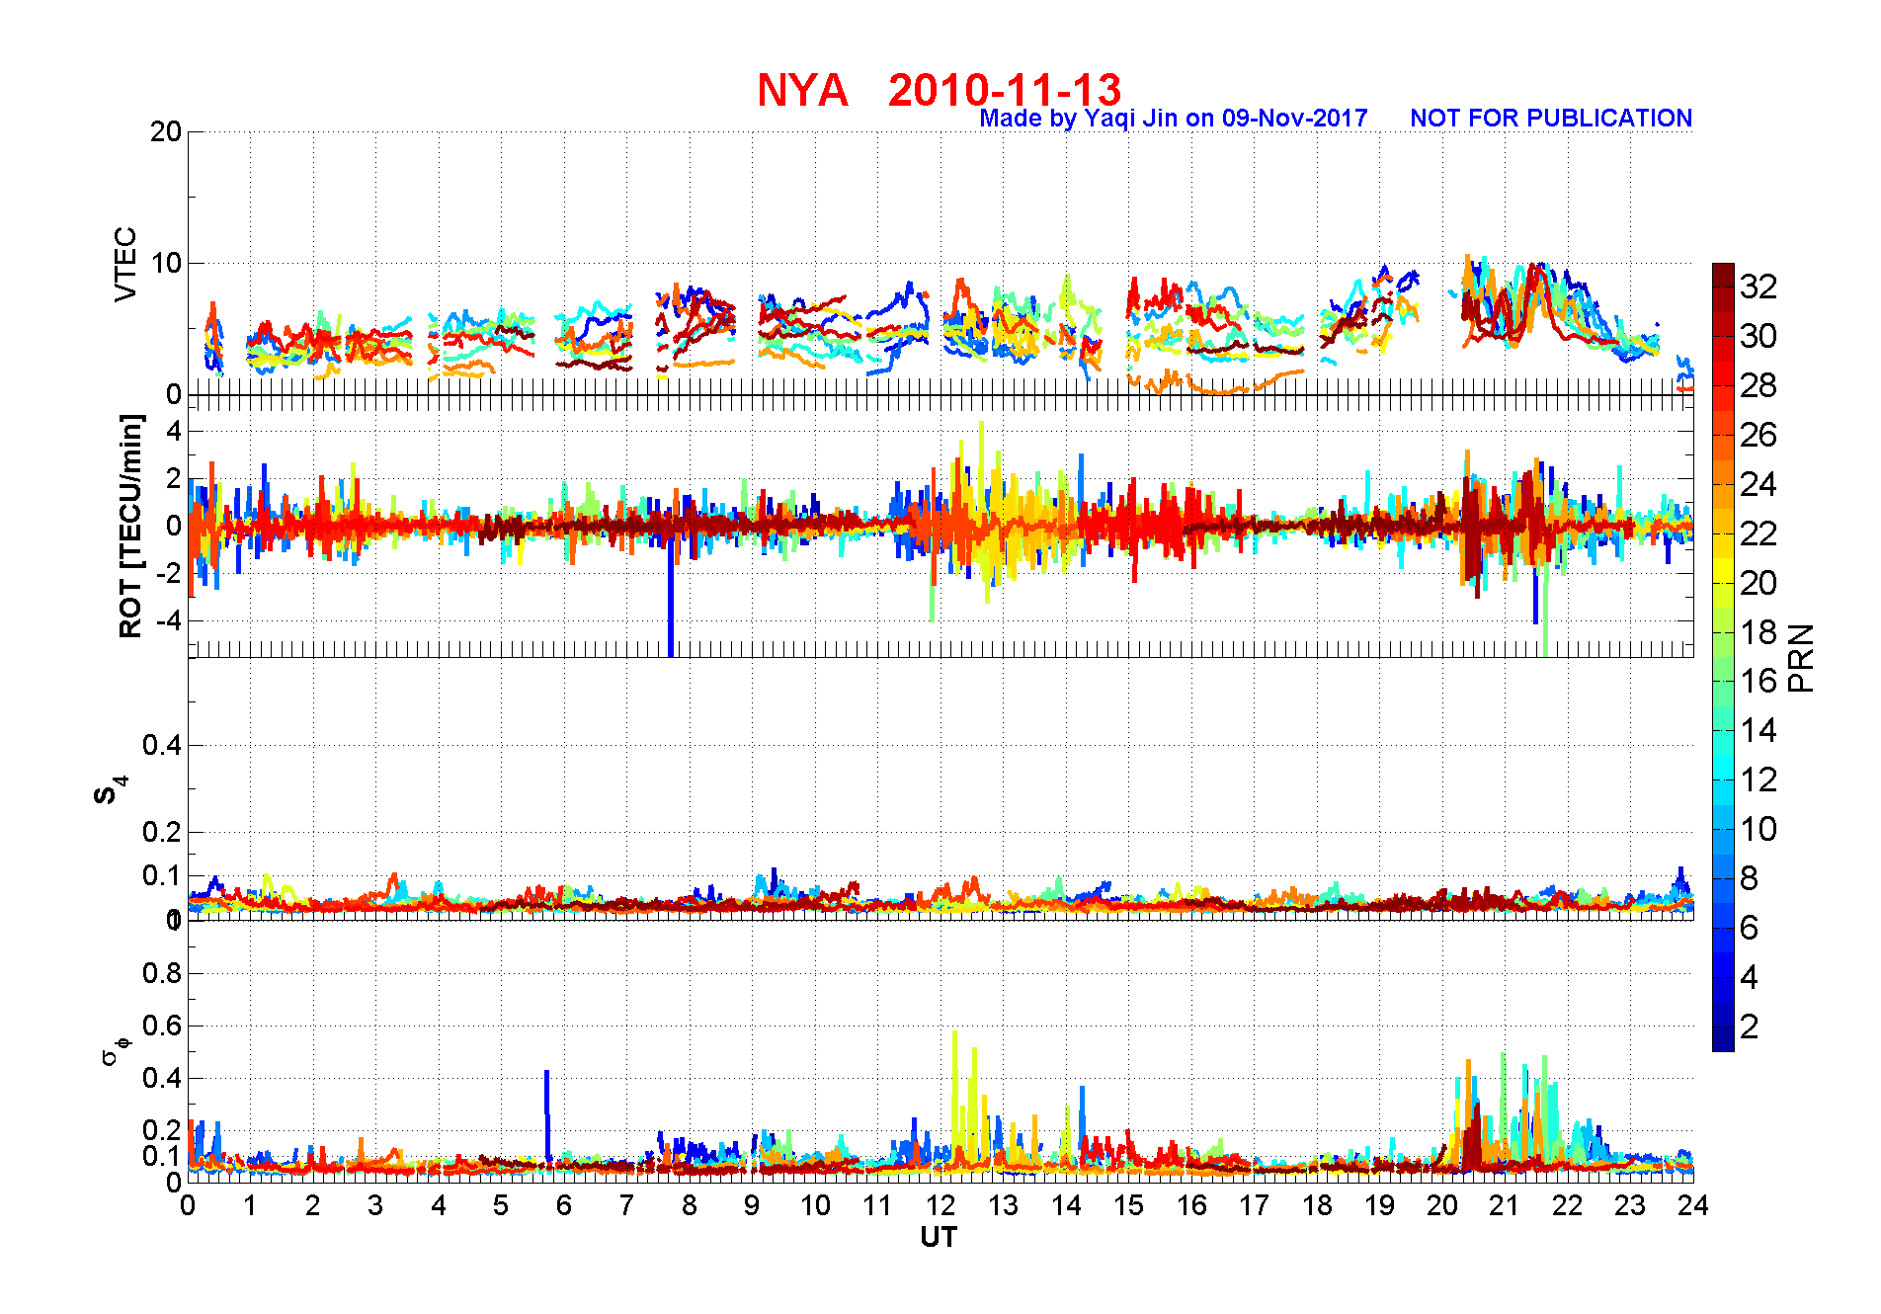Click the 'UT' x-axis label
Viewport: 1881px width, 1314px height.
[939, 1237]
